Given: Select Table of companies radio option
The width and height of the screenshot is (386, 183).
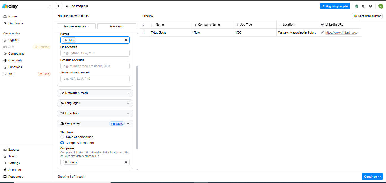Looking at the screenshot, I should [x=62, y=137].
